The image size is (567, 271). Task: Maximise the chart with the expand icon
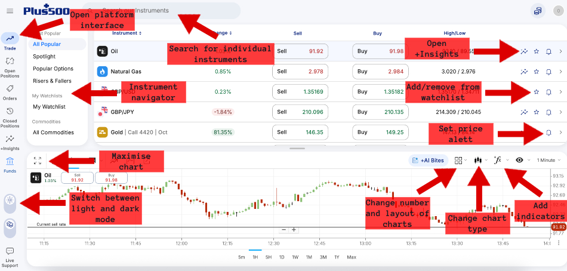pos(37,161)
